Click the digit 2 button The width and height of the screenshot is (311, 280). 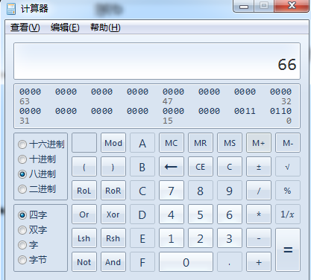click(x=201, y=238)
